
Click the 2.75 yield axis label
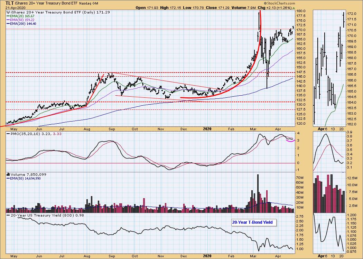[300, 216]
